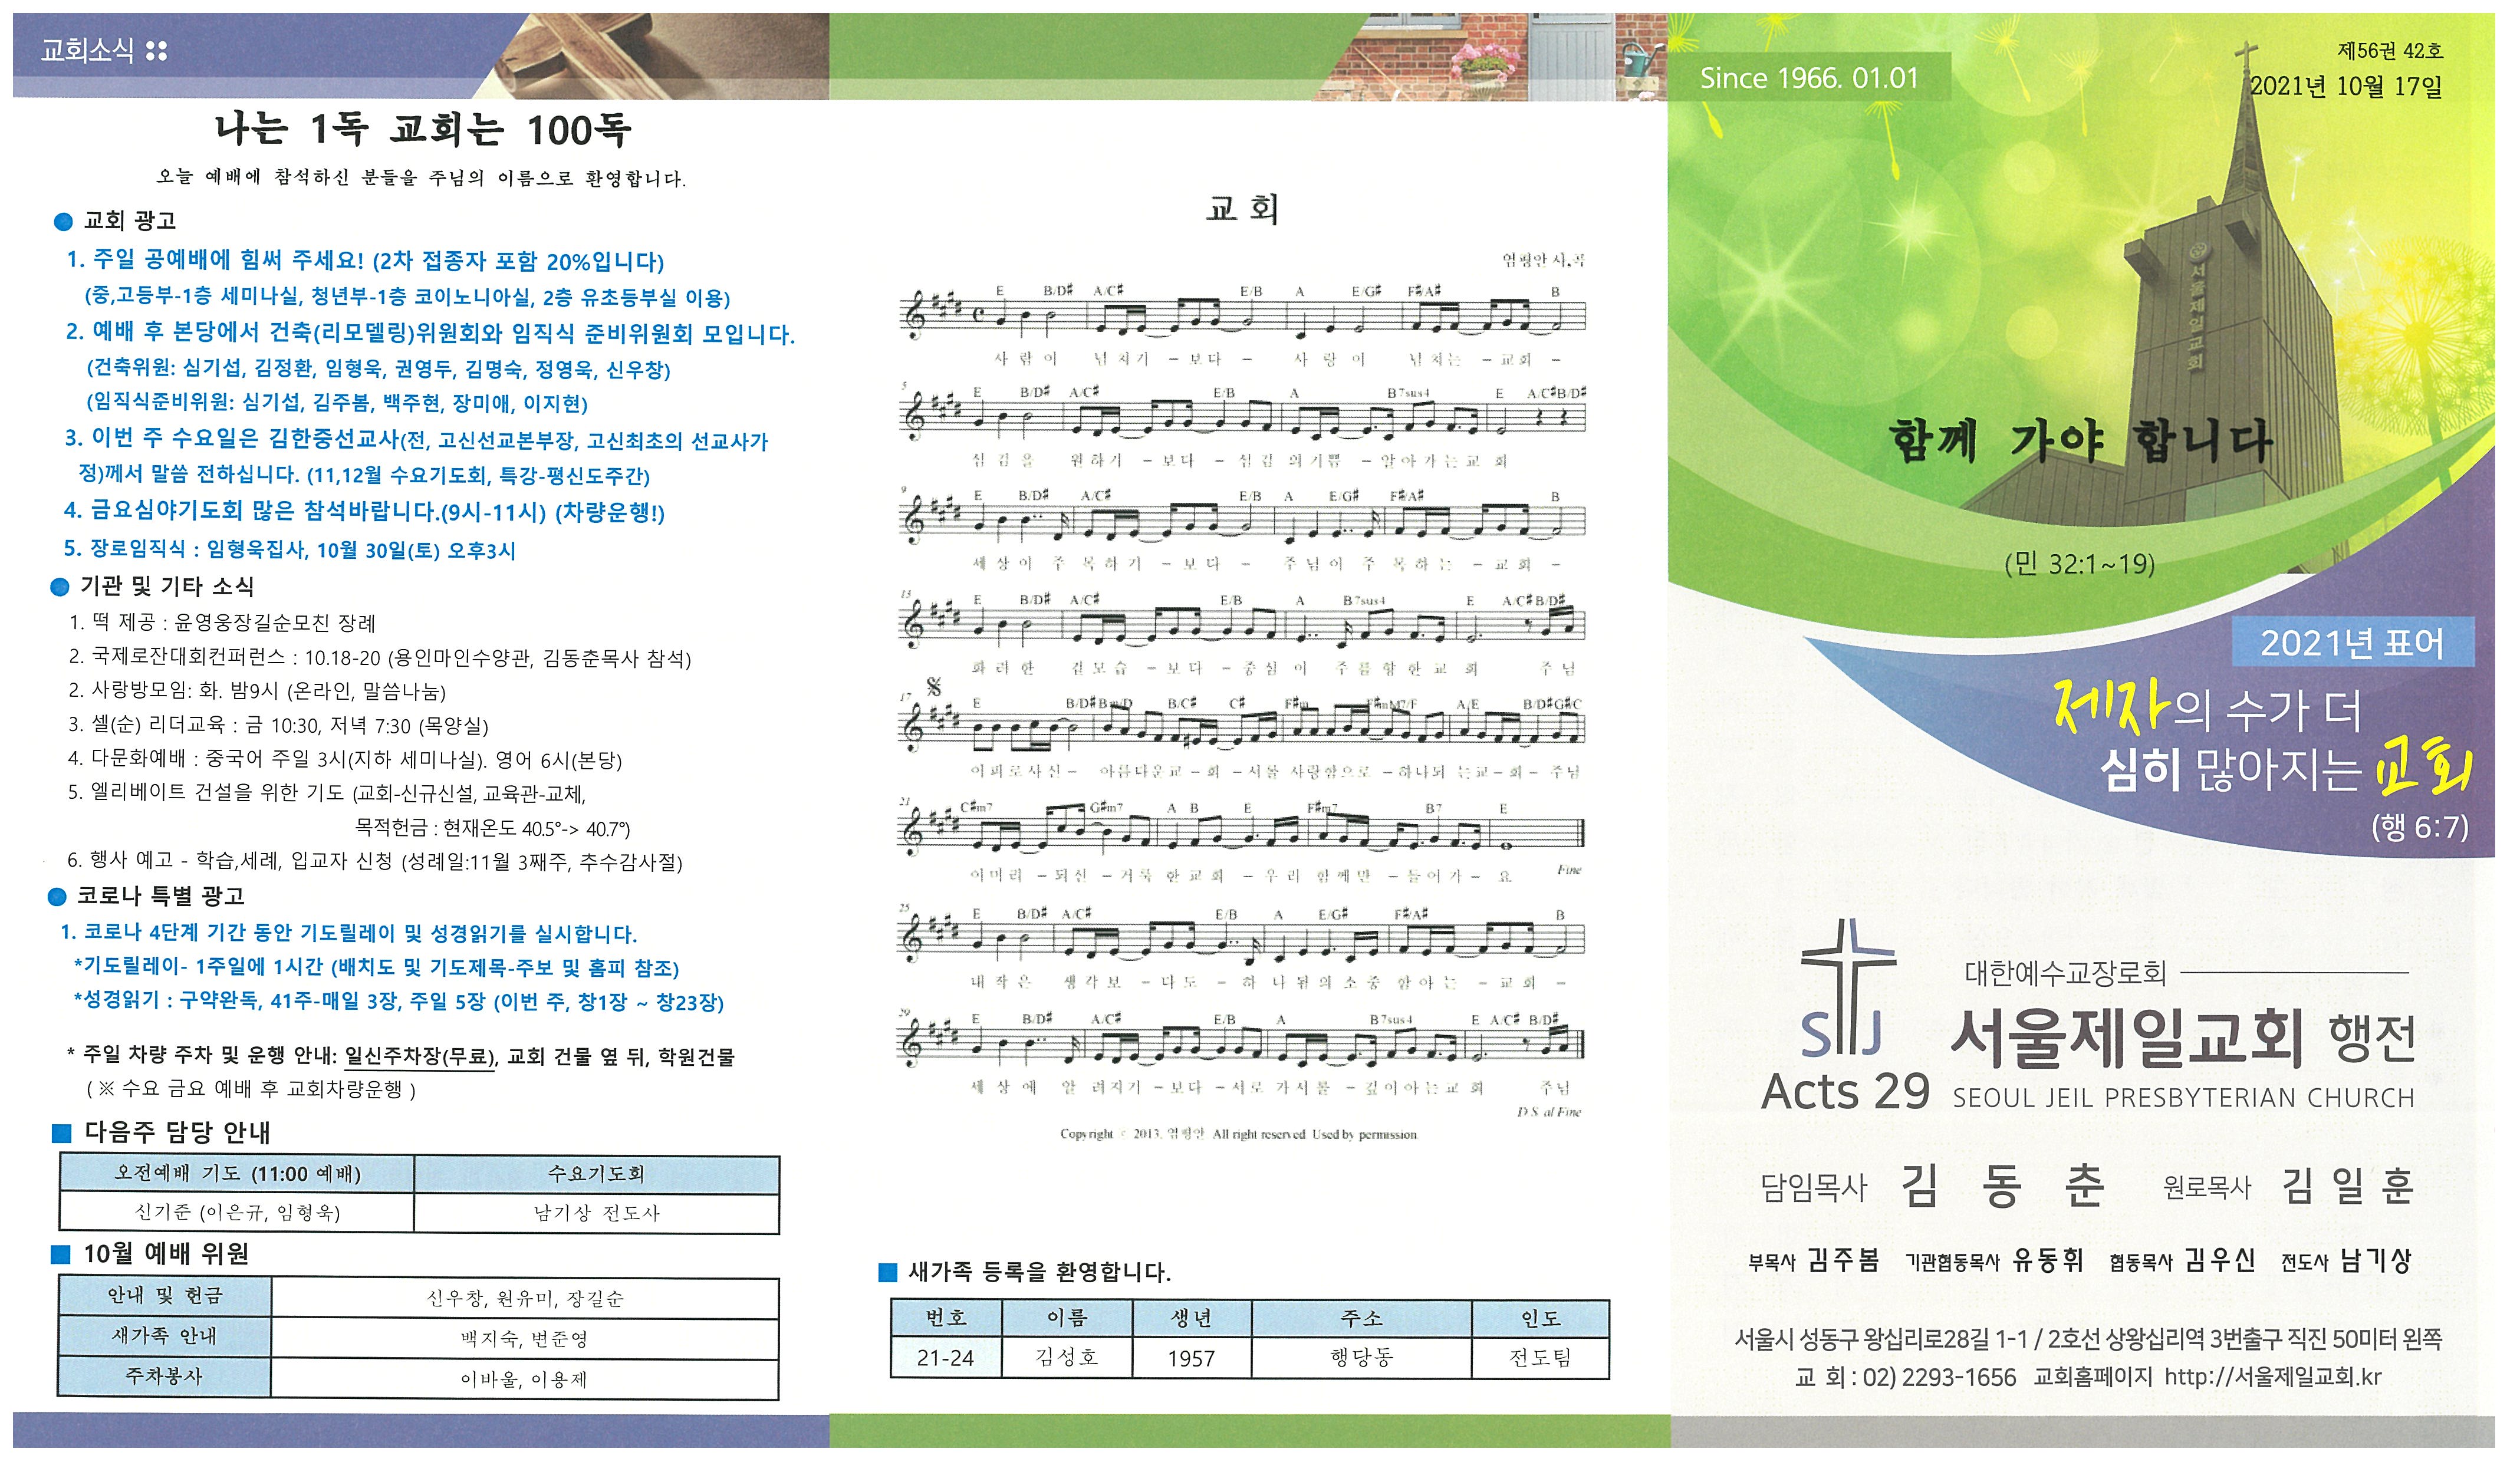Viewport: 2520px width, 1462px height.
Task: Click the copyright line under the sheet music
Action: (1238, 1135)
